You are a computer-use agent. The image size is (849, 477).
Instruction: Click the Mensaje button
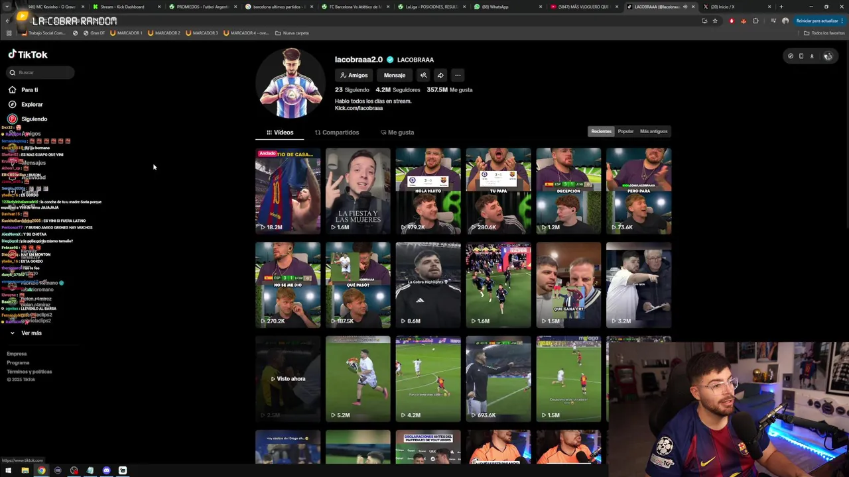coord(395,75)
